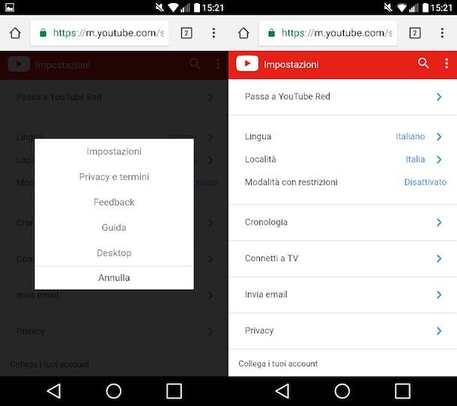
Task: Open YouTube search in the right header
Action: (423, 63)
